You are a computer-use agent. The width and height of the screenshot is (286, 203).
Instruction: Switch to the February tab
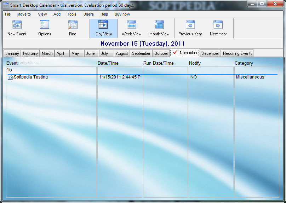[30, 53]
